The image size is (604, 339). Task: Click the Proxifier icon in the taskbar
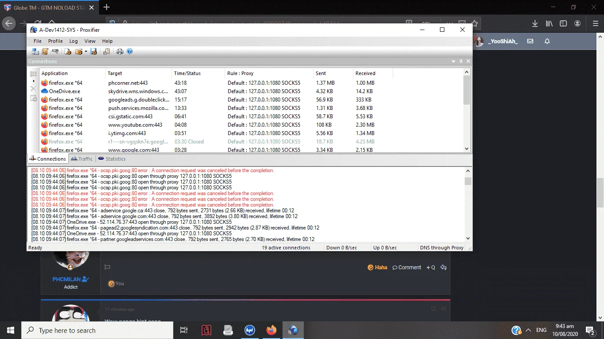[293, 330]
